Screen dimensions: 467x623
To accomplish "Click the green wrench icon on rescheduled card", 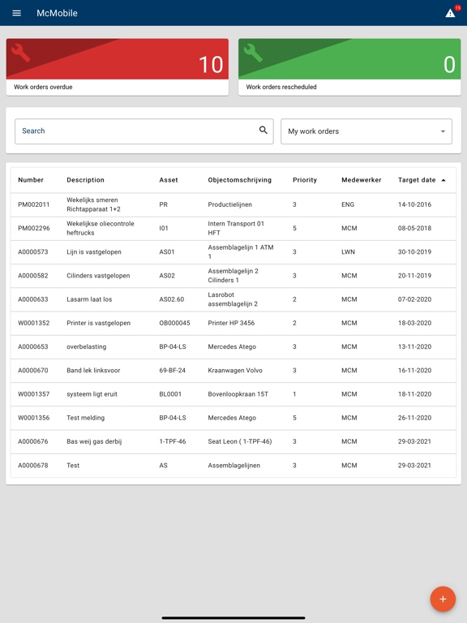I will tap(253, 53).
